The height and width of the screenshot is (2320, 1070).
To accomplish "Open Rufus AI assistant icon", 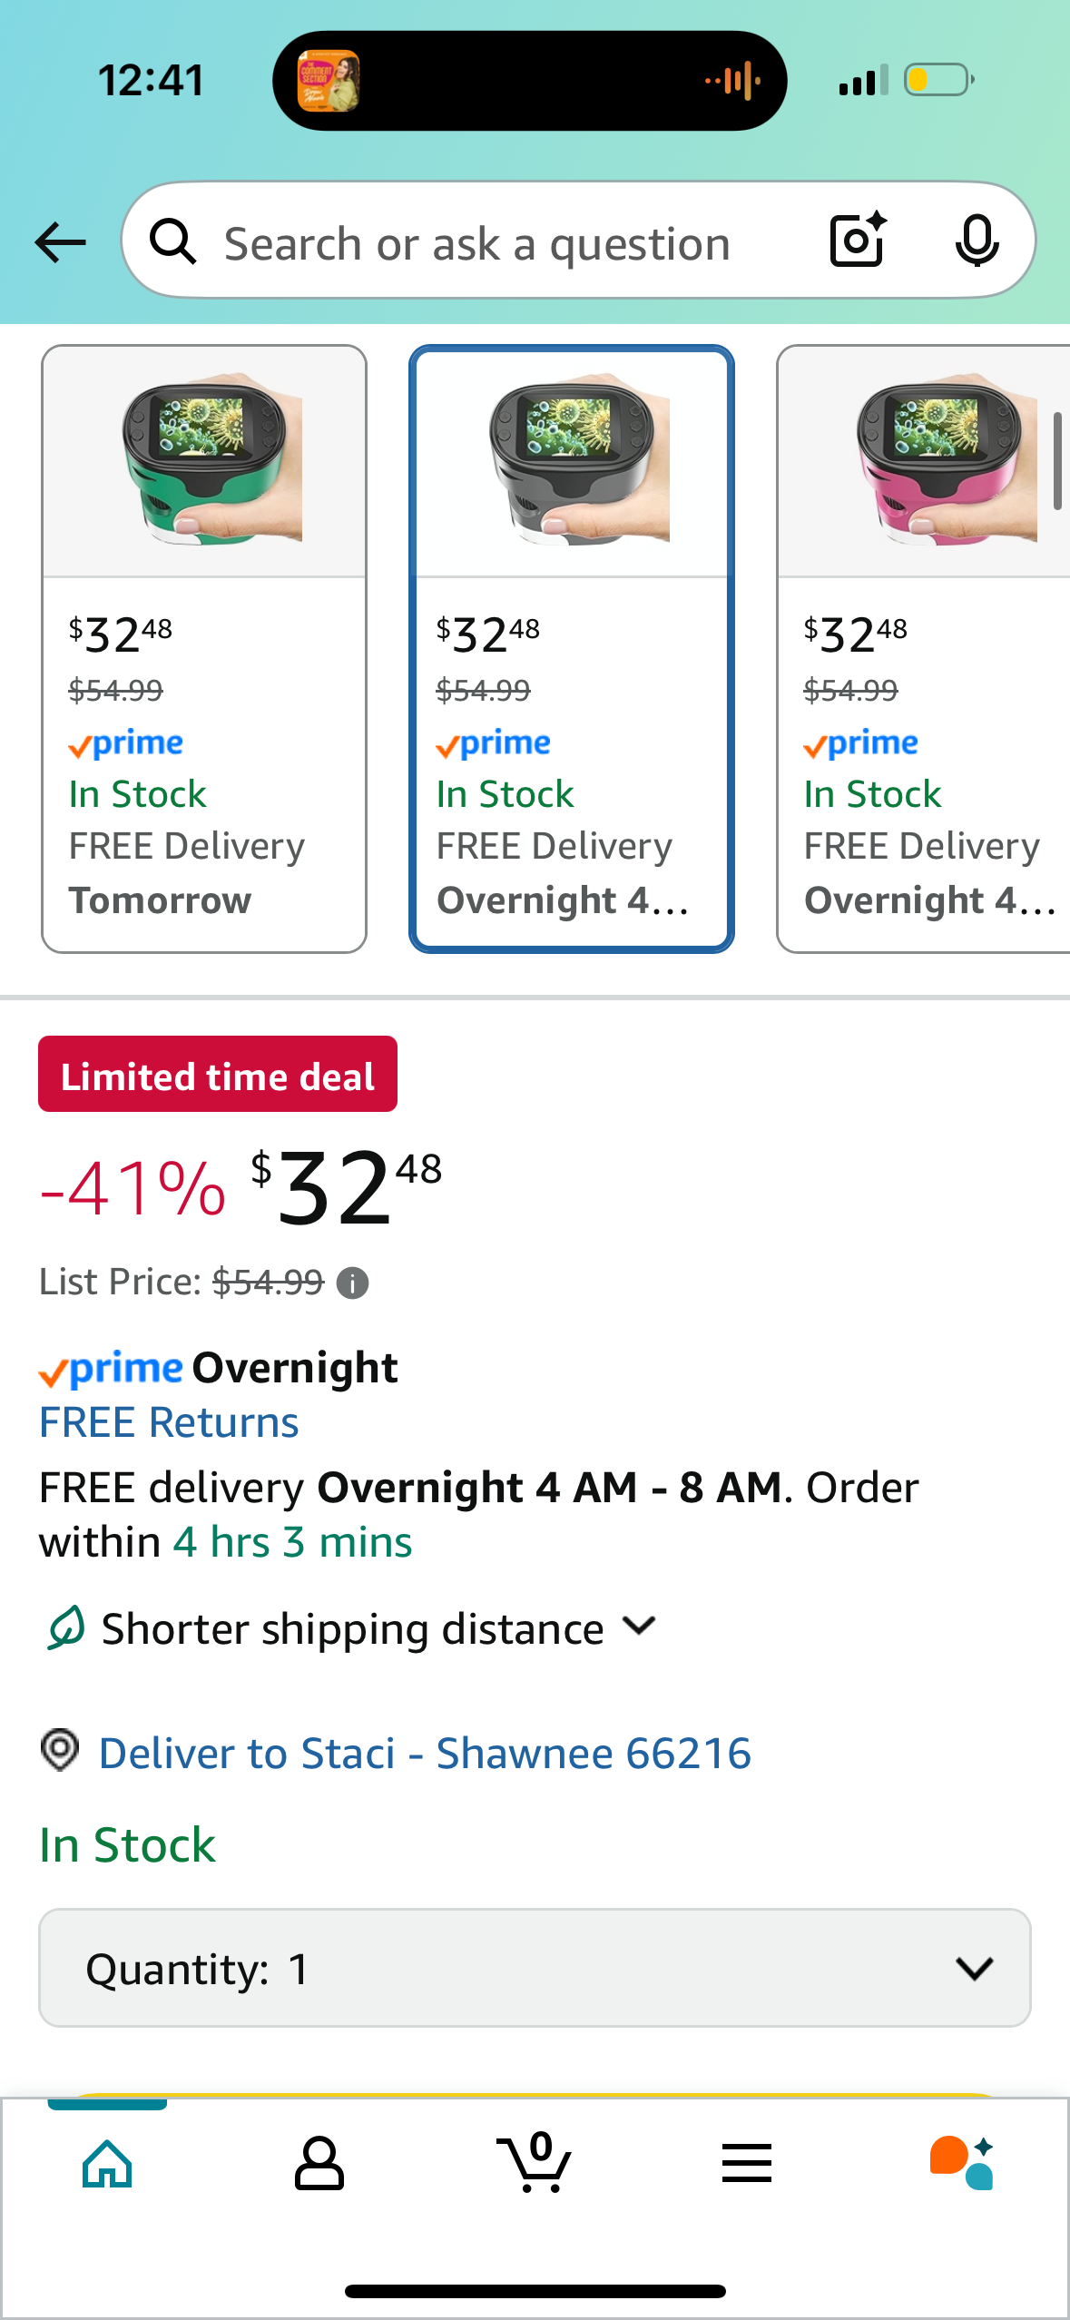I will point(962,2162).
